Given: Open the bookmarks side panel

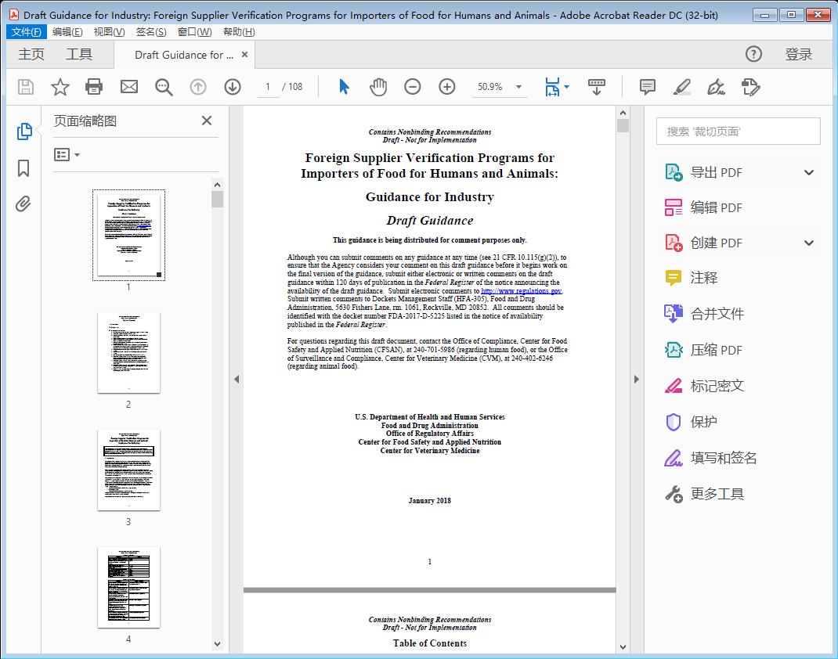Looking at the screenshot, I should pos(23,168).
